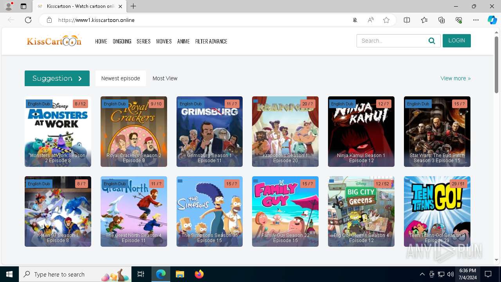Click the search magnifier icon
Screen dimensions: 501x282
click(x=432, y=41)
